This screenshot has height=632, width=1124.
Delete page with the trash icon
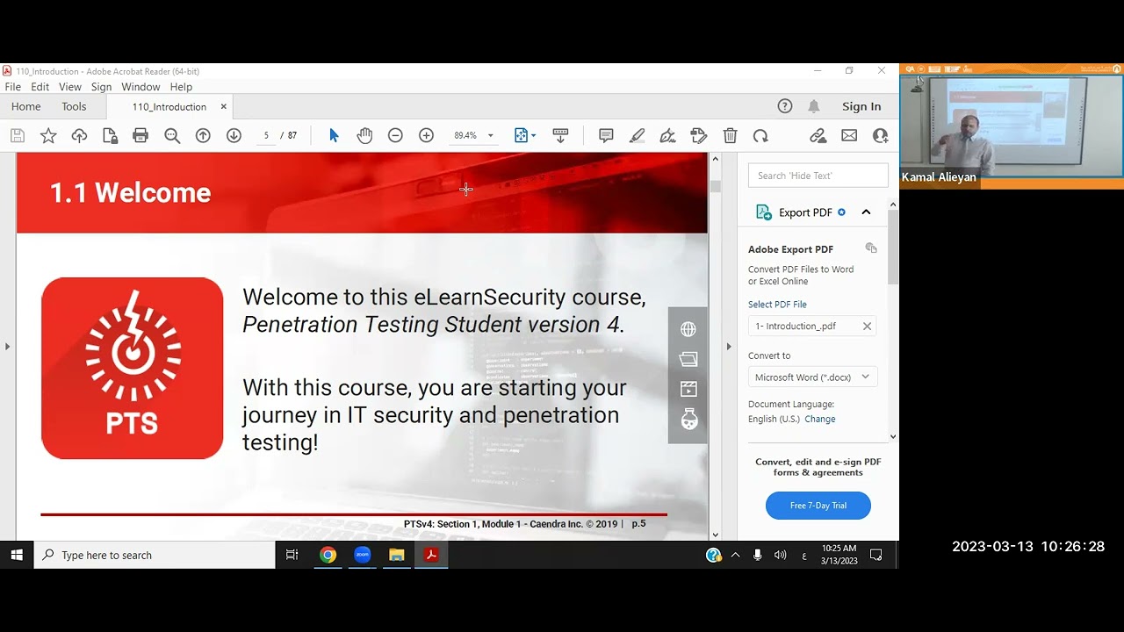tap(730, 135)
